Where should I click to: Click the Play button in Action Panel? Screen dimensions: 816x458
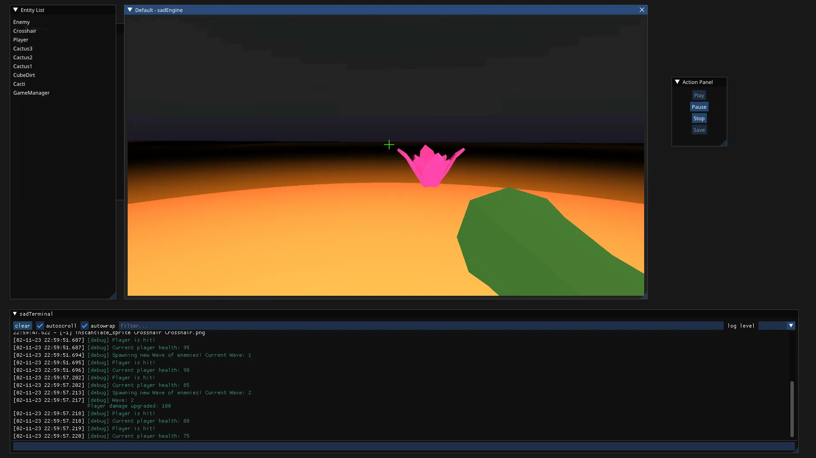699,95
